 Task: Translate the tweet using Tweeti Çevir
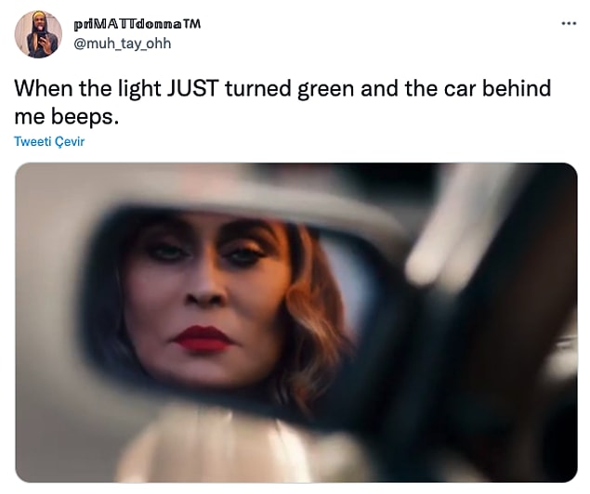tap(49, 141)
